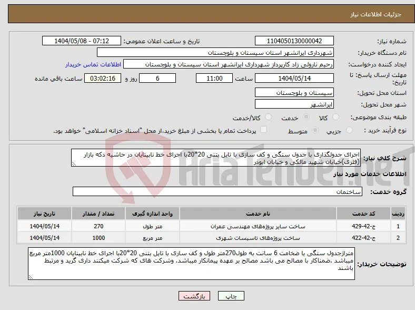Click the request creator name field

tap(229, 64)
